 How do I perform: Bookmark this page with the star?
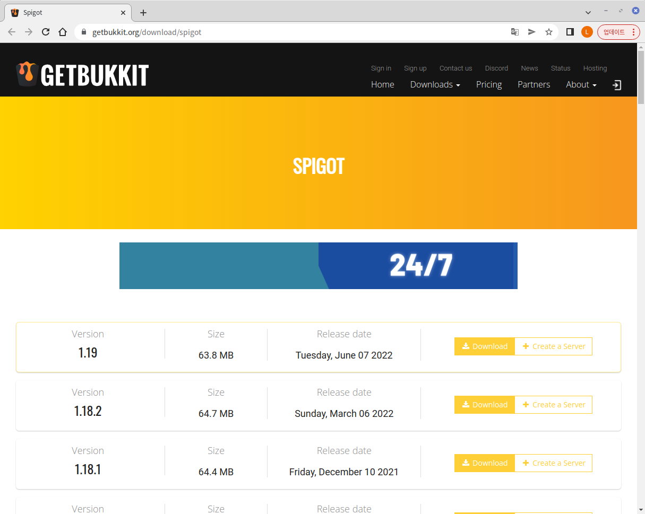pyautogui.click(x=549, y=32)
